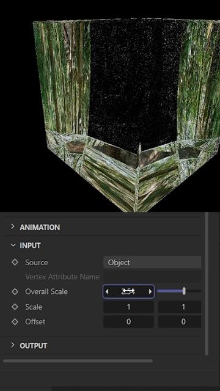Click the second Offset value field
The width and height of the screenshot is (220, 391).
[x=180, y=322]
